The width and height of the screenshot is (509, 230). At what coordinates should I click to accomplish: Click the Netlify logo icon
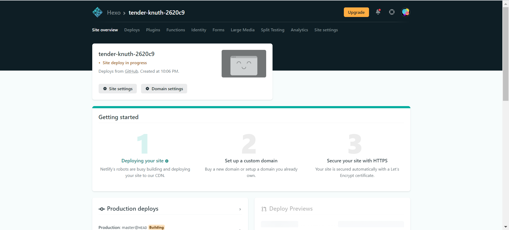coord(97,12)
